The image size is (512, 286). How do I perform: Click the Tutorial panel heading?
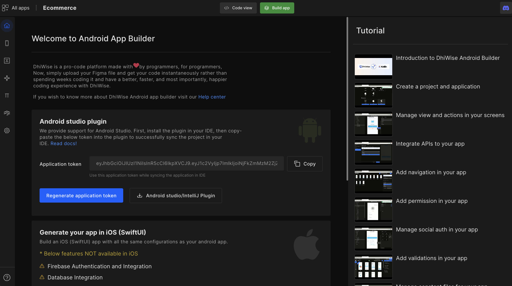[x=370, y=30]
